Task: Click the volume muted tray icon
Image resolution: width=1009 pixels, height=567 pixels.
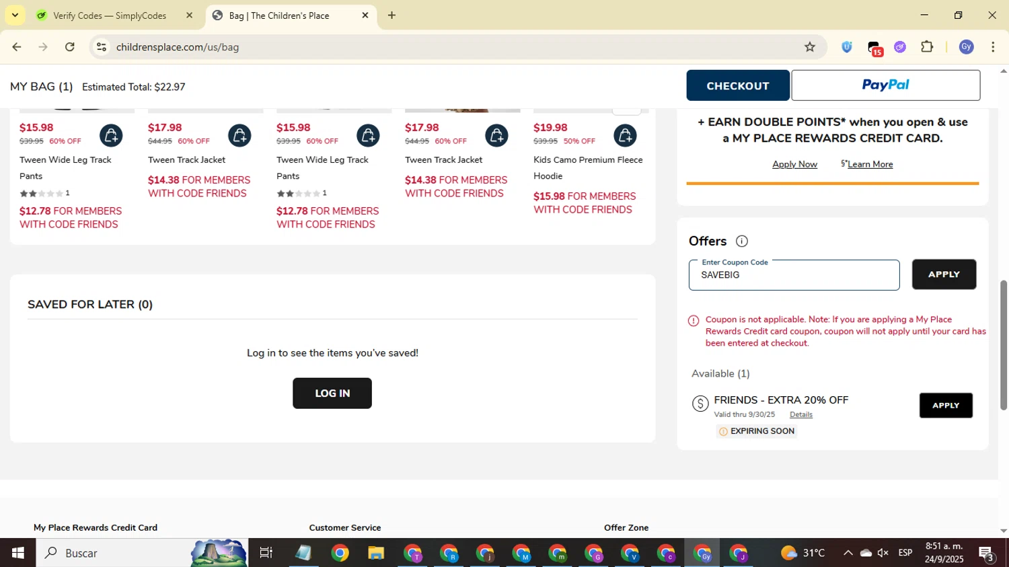Action: pyautogui.click(x=883, y=553)
